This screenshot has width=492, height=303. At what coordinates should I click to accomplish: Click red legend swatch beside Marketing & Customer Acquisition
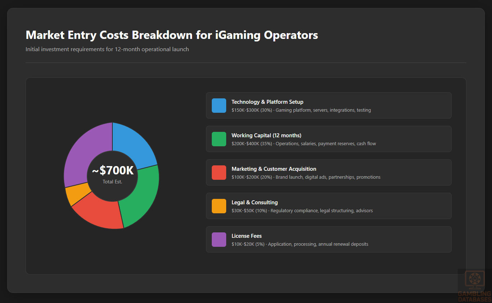click(219, 173)
